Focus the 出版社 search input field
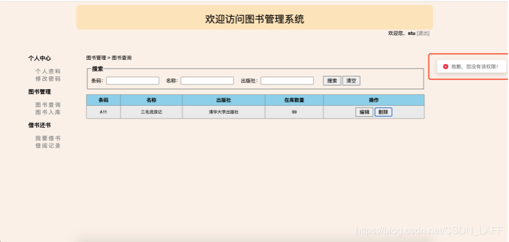Image resolution: width=509 pixels, height=242 pixels. (287, 81)
